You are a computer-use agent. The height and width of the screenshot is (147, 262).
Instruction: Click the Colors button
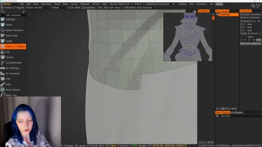(219, 4)
